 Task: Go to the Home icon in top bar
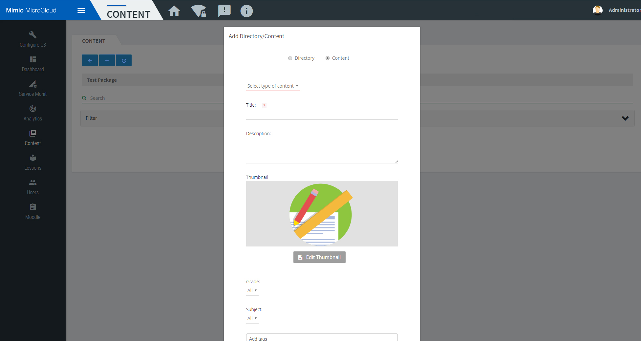(x=174, y=11)
